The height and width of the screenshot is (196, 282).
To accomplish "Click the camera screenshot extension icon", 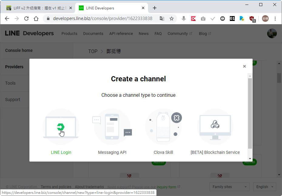I will point(203,19).
